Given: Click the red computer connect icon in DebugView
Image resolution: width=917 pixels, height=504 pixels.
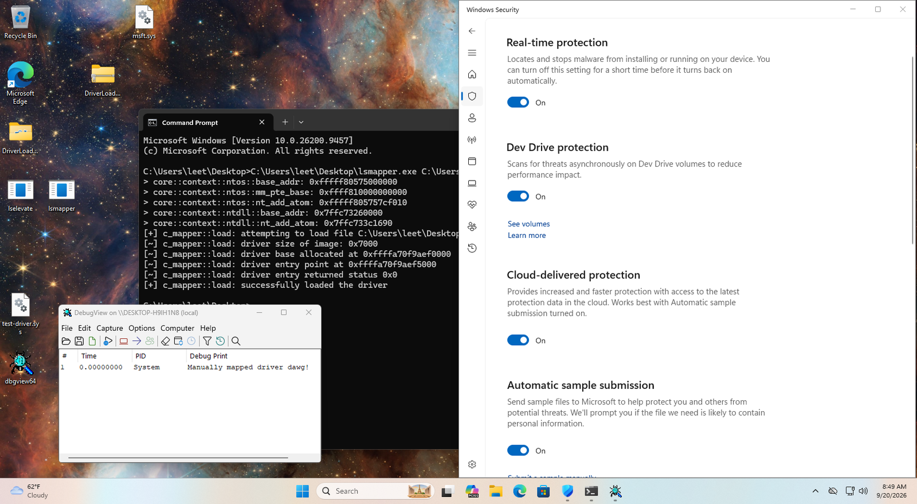Looking at the screenshot, I should 123,341.
